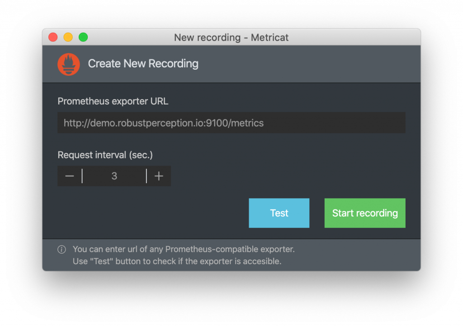The height and width of the screenshot is (327, 463).
Task: Select the request interval value field
Action: (114, 176)
